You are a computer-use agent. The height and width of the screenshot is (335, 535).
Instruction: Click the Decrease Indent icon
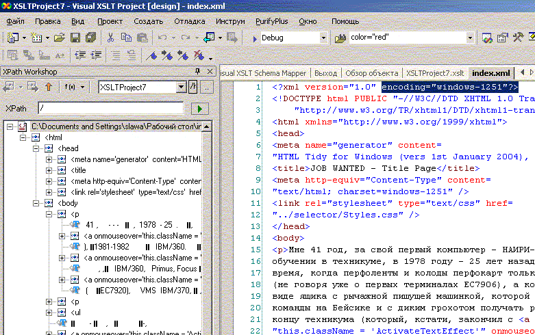point(80,55)
